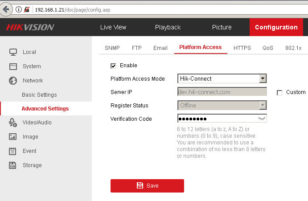
Task: Switch to the HTTPS tab
Action: [x=242, y=48]
